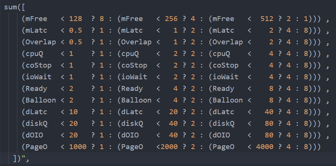The image size is (336, 166).
Task: Select first 'coStop' variable name
Action: coord(38,65)
